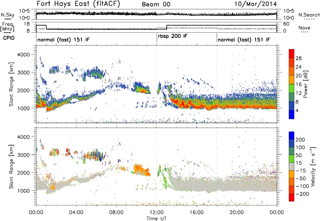Click the "1000" tick on the velocity panel
320x221 pixels.
tap(24, 190)
